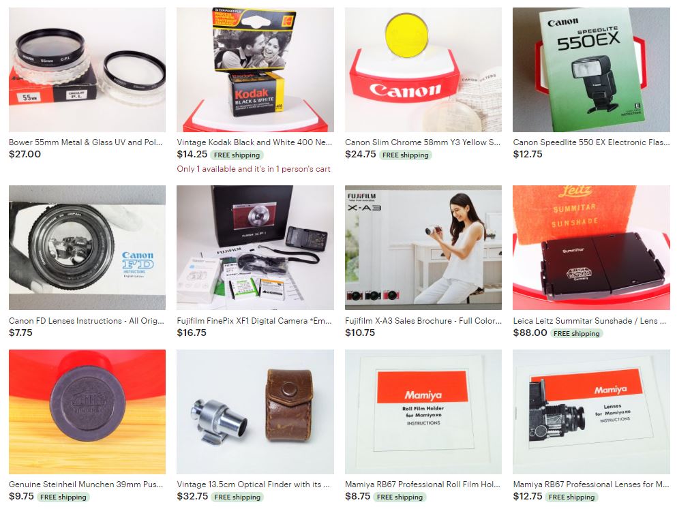Click the Canon Speedlite 550 EX title link
This screenshot has width=677, height=509.
point(591,142)
